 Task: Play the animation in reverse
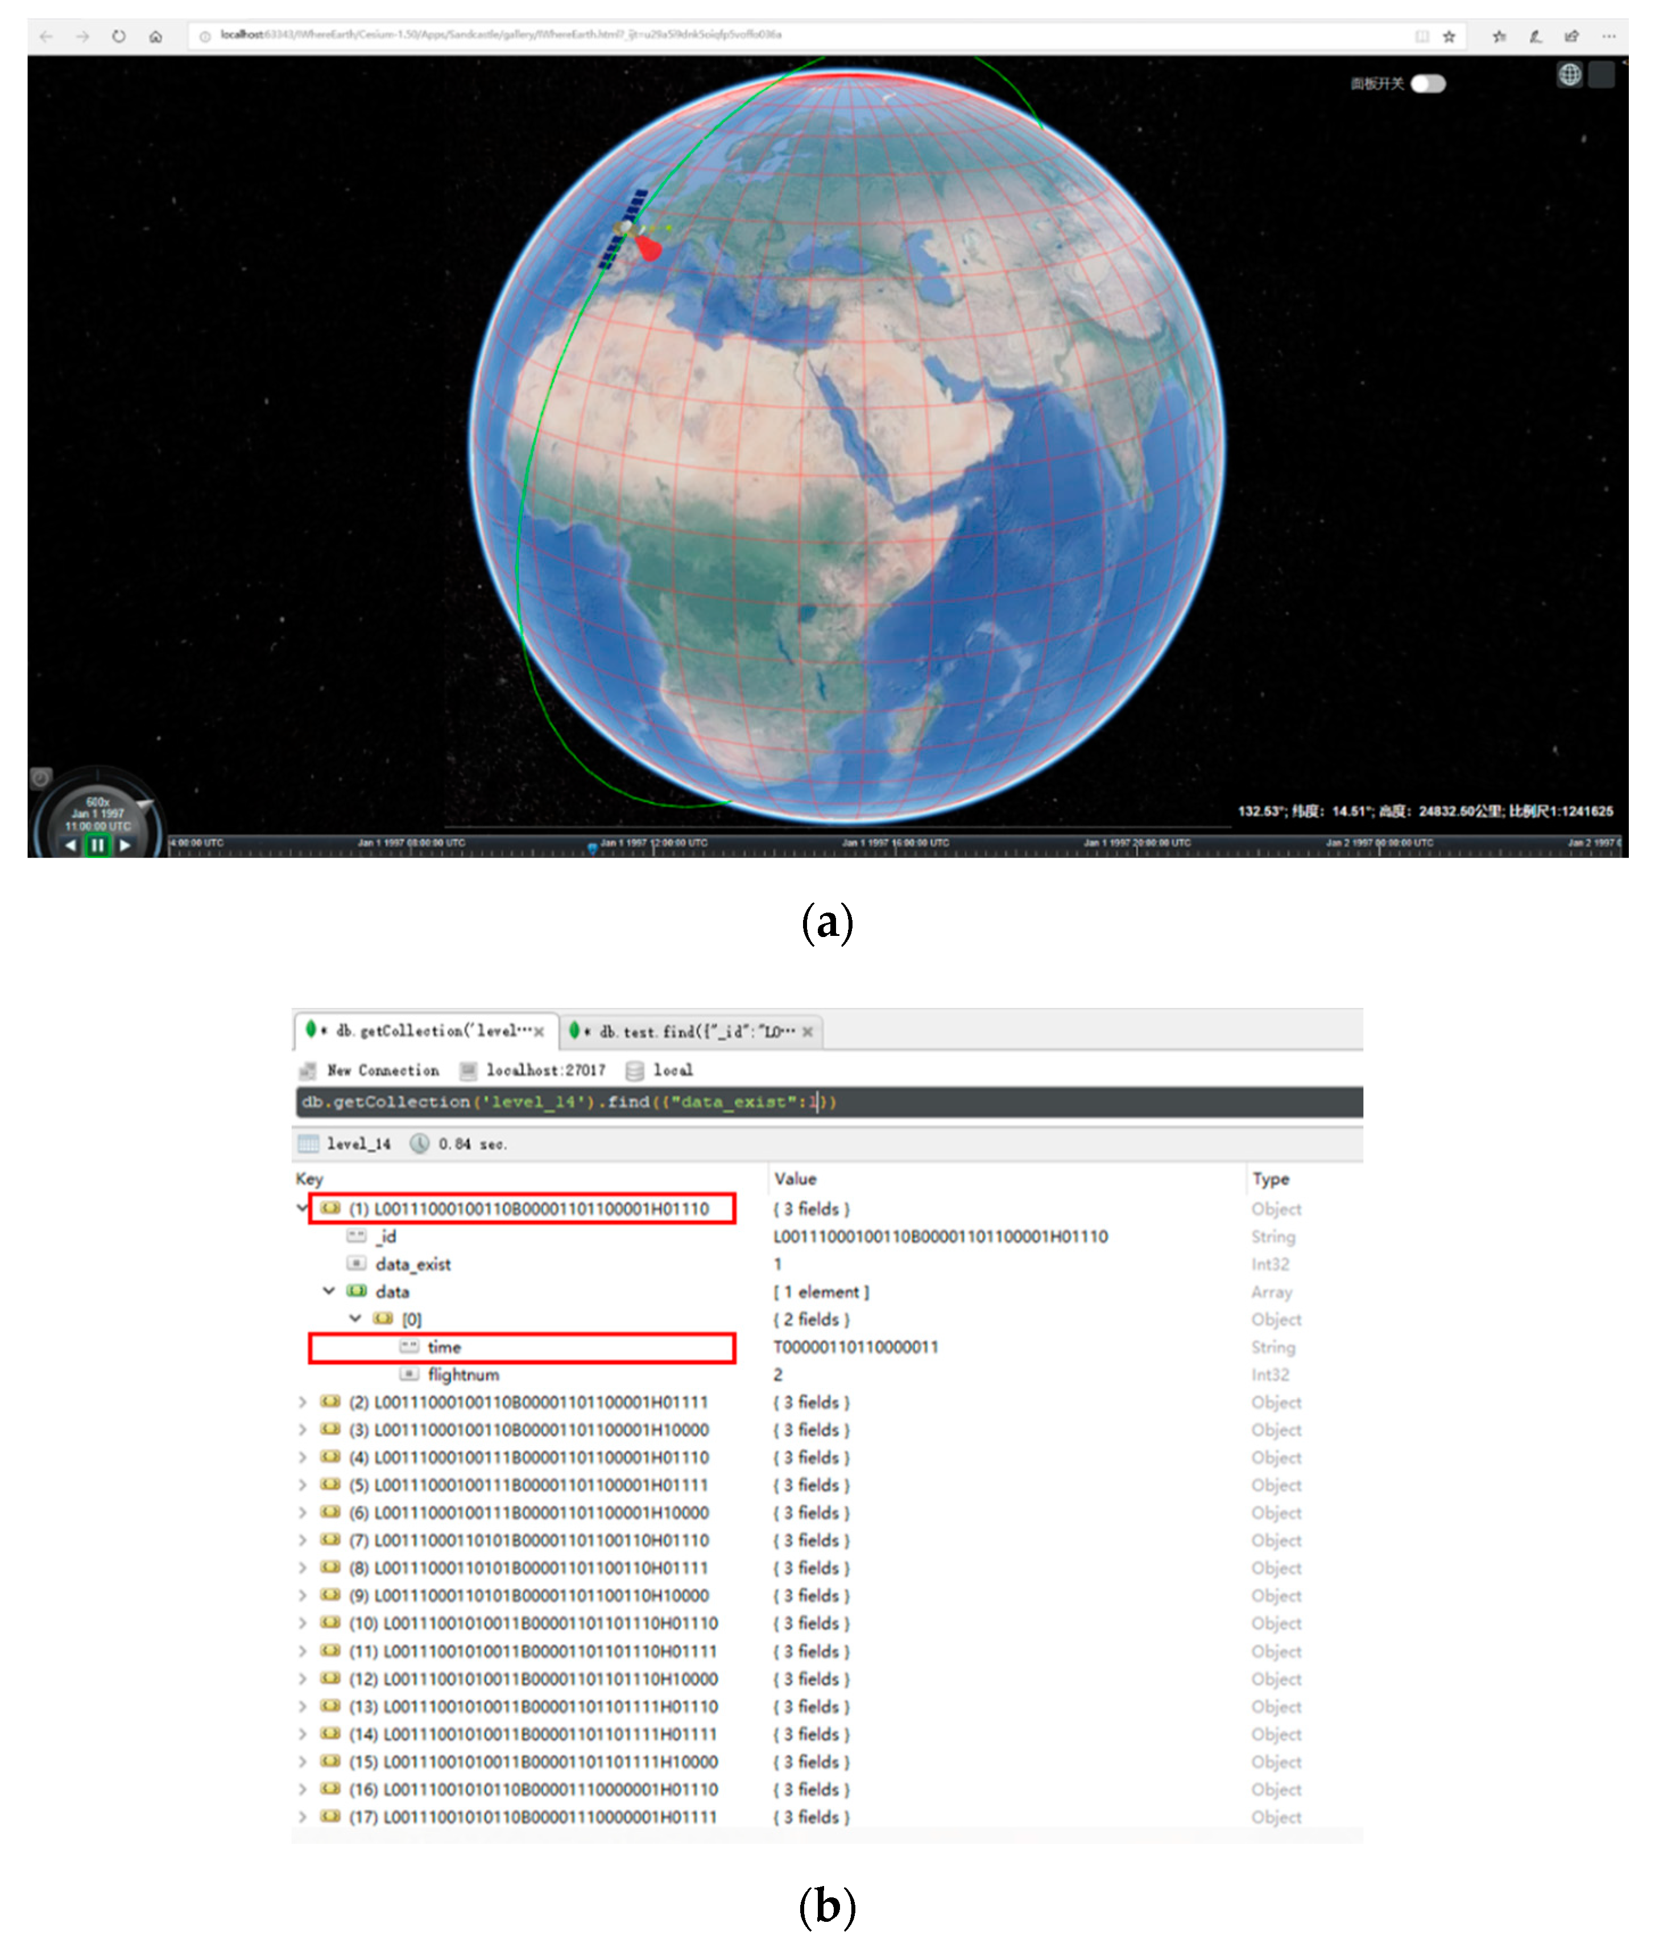coord(71,845)
